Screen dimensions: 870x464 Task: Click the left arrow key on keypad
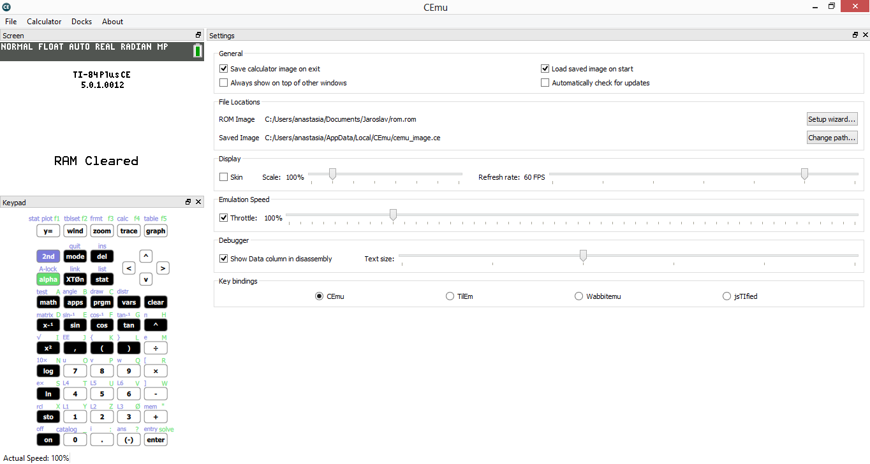(129, 268)
